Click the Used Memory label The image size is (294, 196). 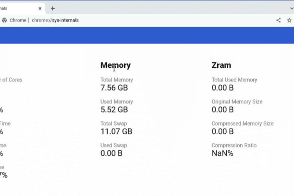coord(117,102)
